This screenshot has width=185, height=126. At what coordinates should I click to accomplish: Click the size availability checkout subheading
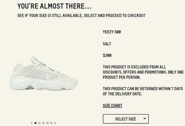81,15
